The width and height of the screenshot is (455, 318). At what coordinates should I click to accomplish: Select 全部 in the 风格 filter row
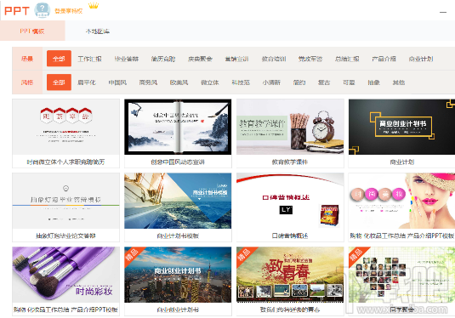coord(59,82)
